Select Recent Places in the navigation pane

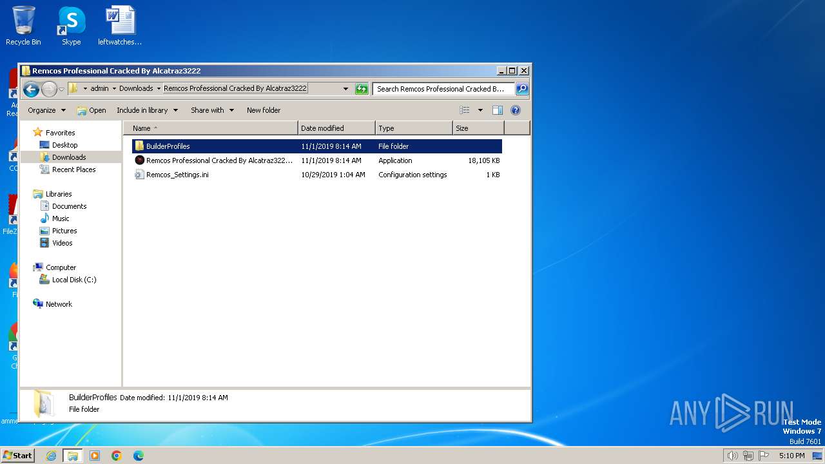point(73,169)
